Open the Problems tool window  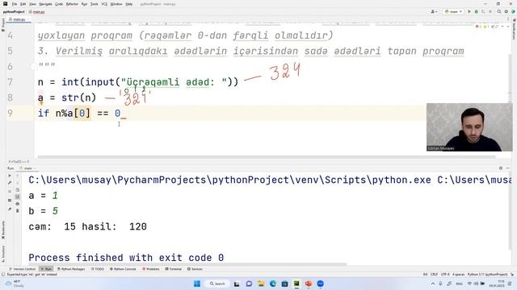151,269
